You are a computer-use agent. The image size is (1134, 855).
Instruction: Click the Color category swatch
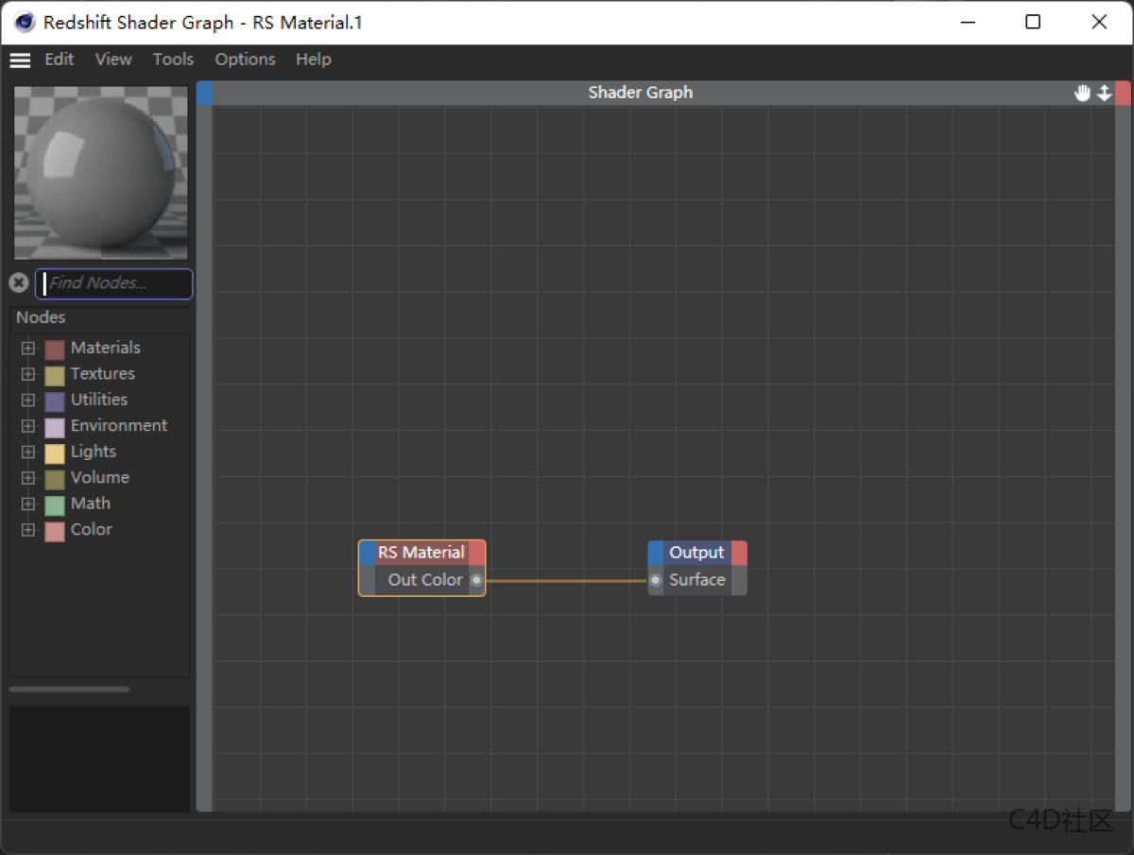[55, 531]
